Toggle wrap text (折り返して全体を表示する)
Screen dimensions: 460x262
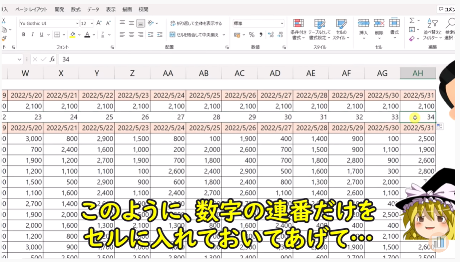point(196,23)
